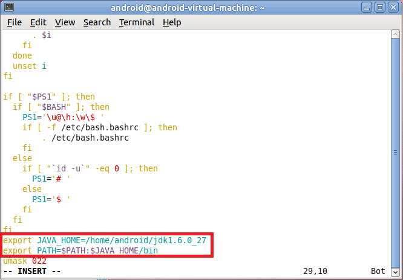Image resolution: width=403 pixels, height=280 pixels.
Task: Click the PS1='# ' line
Action: tap(51, 179)
